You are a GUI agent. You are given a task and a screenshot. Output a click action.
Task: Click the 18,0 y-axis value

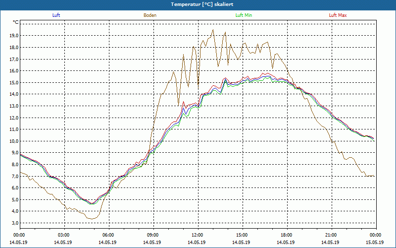14,47
